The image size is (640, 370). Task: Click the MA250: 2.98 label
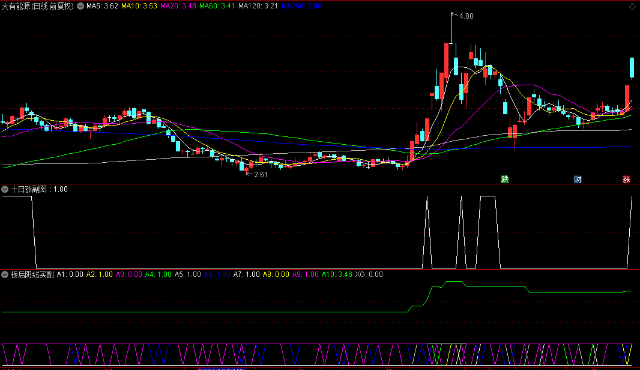(x=301, y=6)
